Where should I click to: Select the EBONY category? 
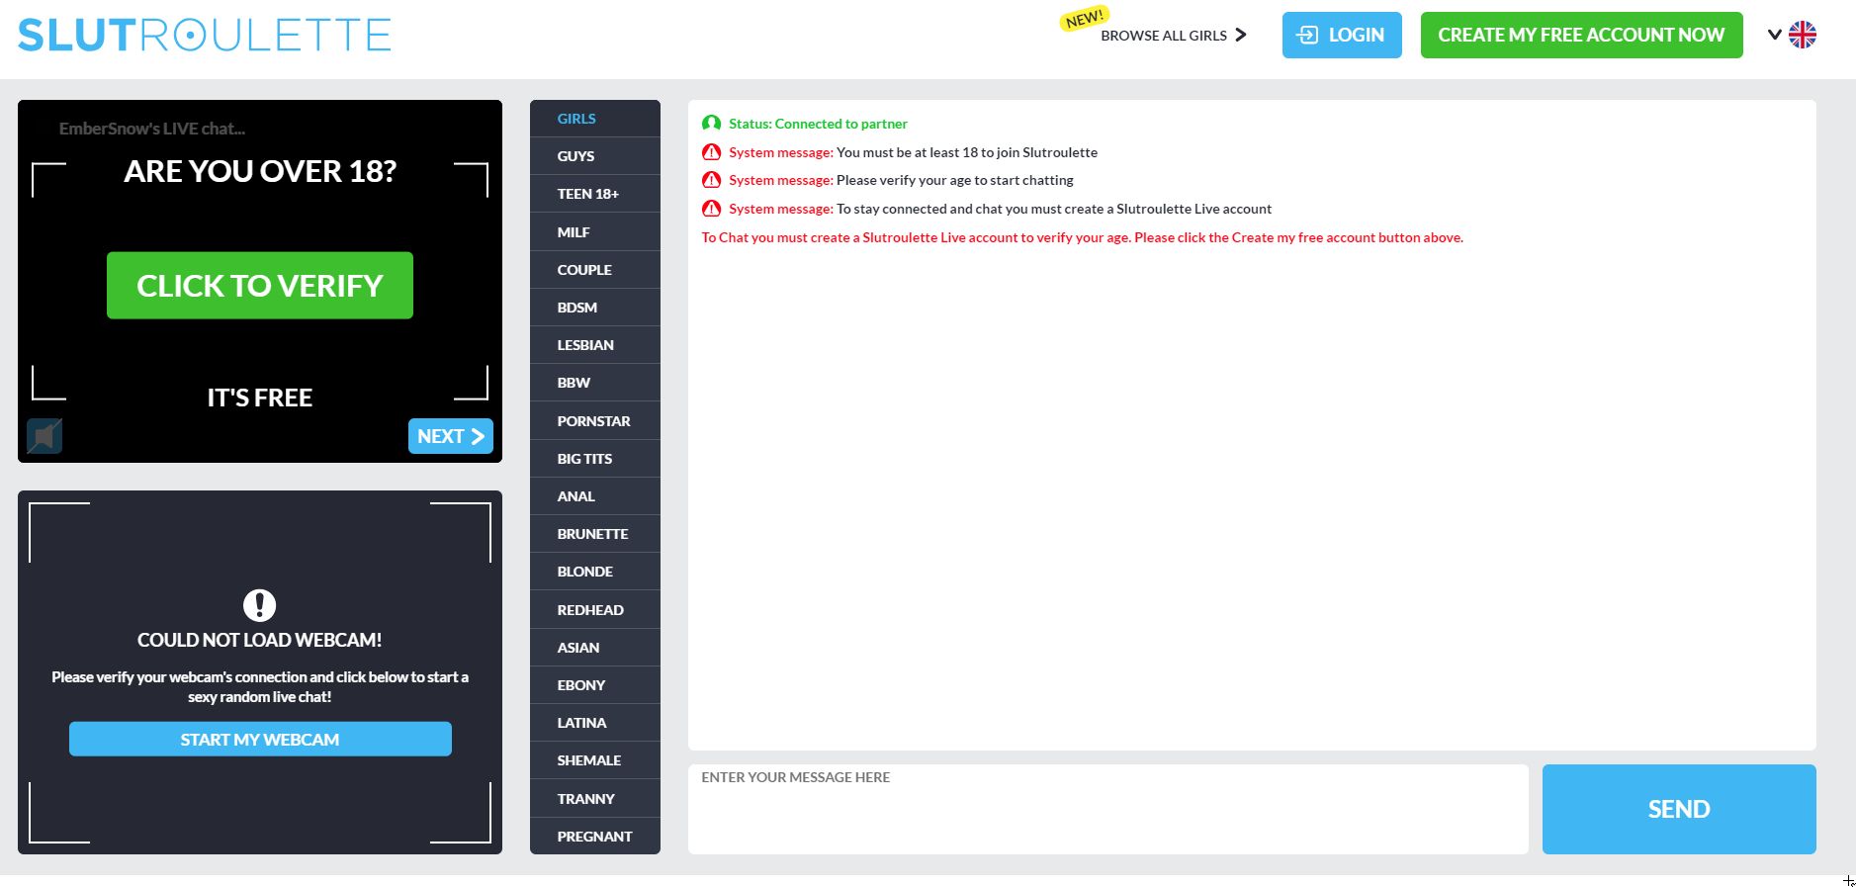595,685
